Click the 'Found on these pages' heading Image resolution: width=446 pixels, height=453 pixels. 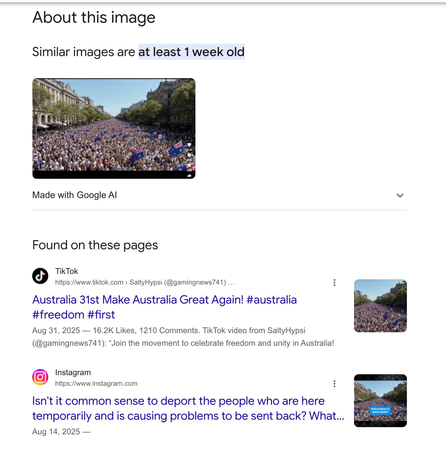click(95, 245)
